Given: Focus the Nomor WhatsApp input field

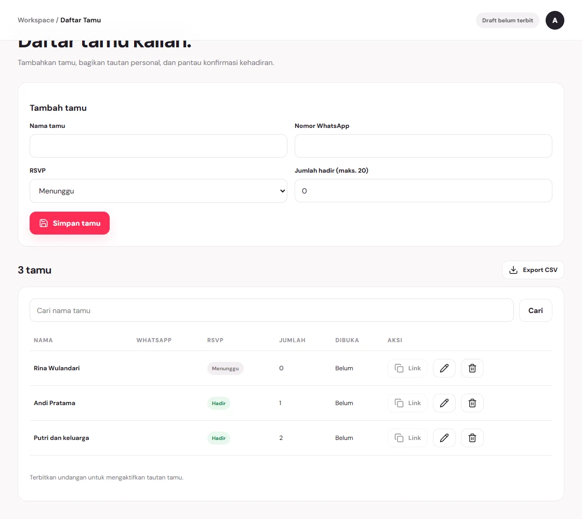Looking at the screenshot, I should (x=424, y=146).
